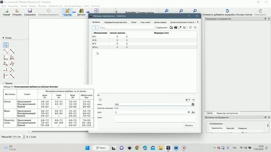This screenshot has width=271, height=152.
Task: Select the #Поп increment row
Action: tap(144, 47)
